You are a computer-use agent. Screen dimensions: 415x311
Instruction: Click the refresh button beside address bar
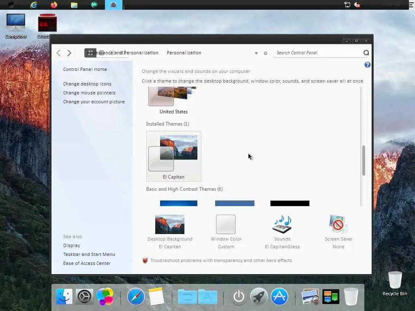(x=265, y=53)
